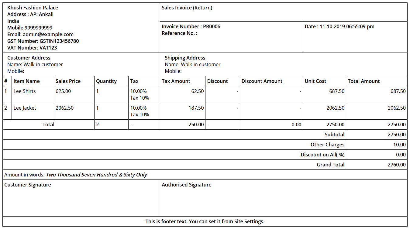Select the Lee Jacket item row
The height and width of the screenshot is (229, 410).
point(25,108)
